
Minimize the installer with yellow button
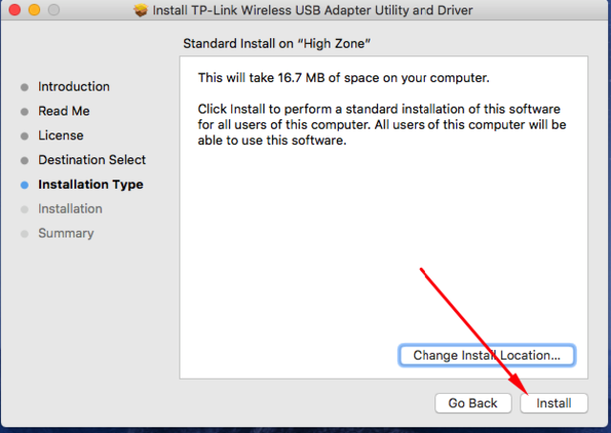[32, 10]
